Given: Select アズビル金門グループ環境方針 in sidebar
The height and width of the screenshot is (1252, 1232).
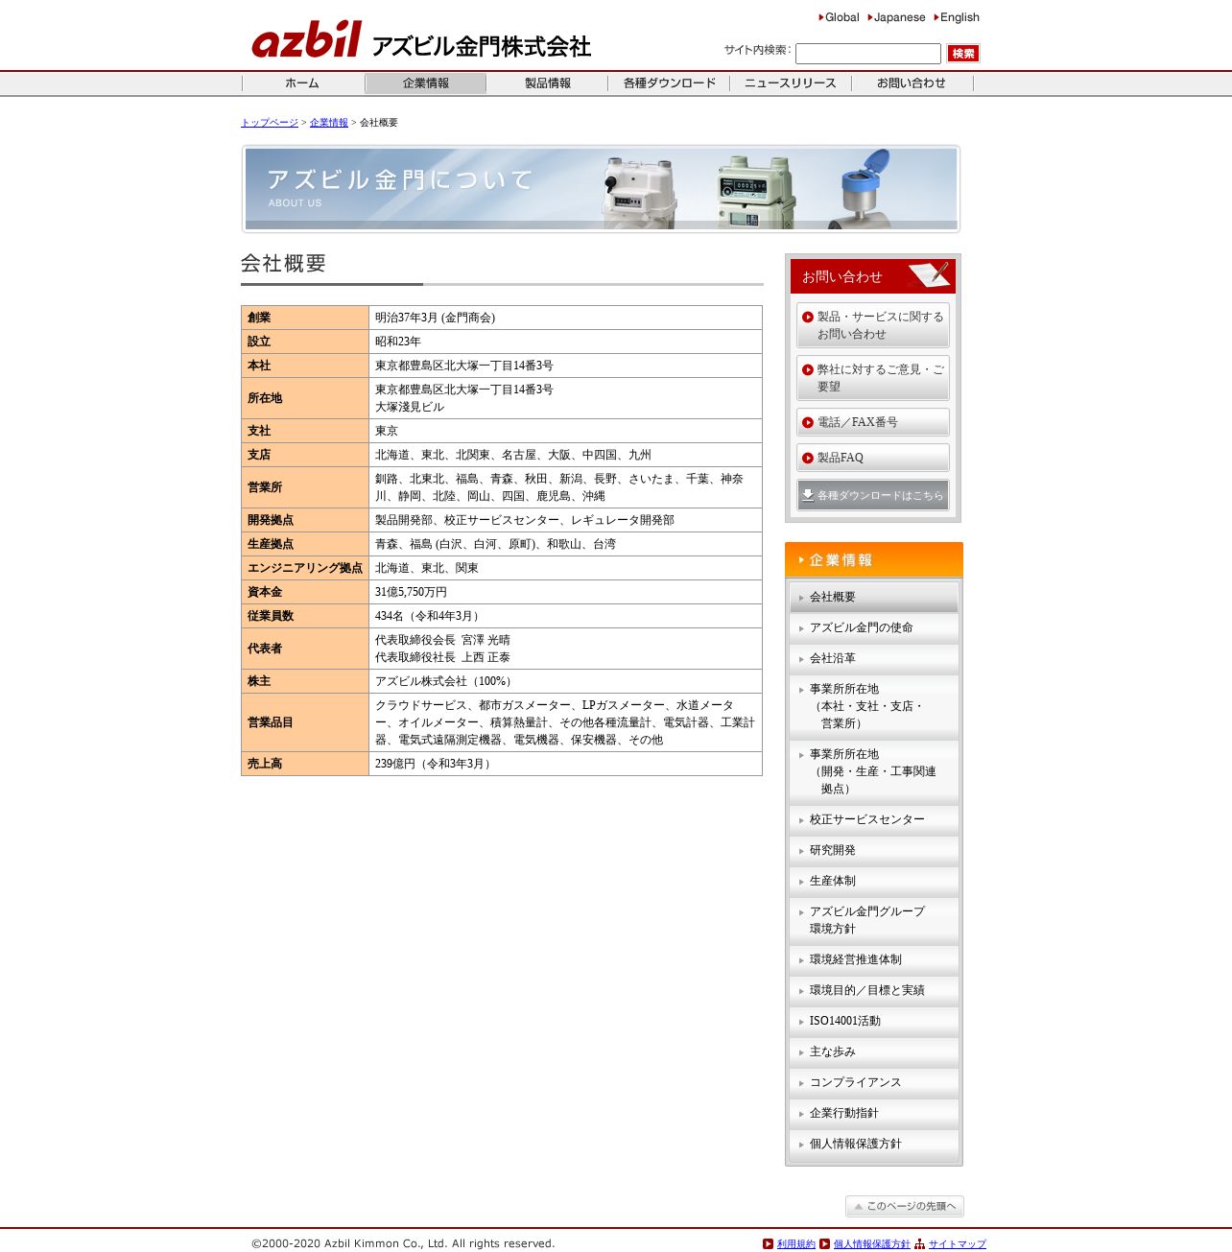Looking at the screenshot, I should click(x=874, y=920).
